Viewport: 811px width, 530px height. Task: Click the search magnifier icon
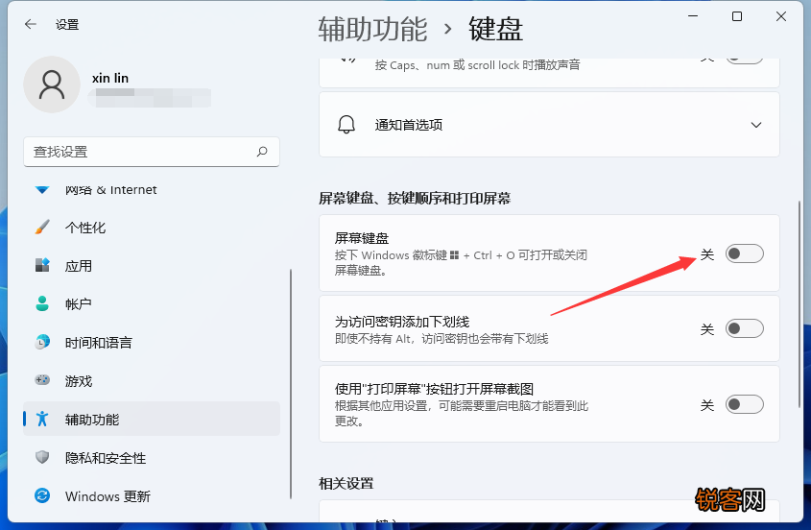[x=262, y=152]
